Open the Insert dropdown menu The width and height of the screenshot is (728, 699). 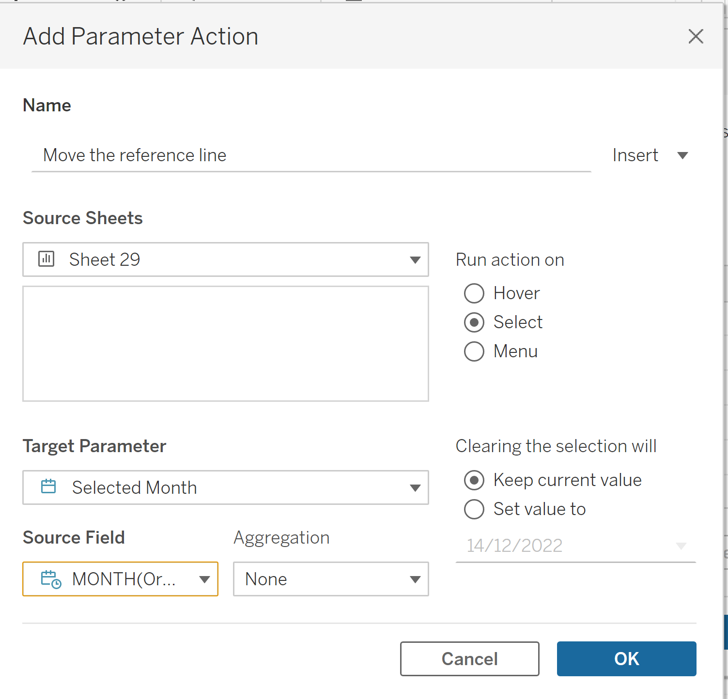682,155
